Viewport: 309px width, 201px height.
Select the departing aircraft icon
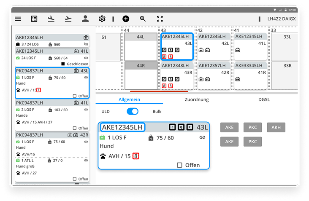pos(68,19)
